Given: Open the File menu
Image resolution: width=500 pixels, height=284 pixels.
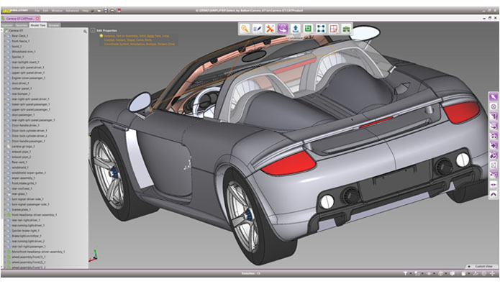Looking at the screenshot, I should (x=37, y=11).
